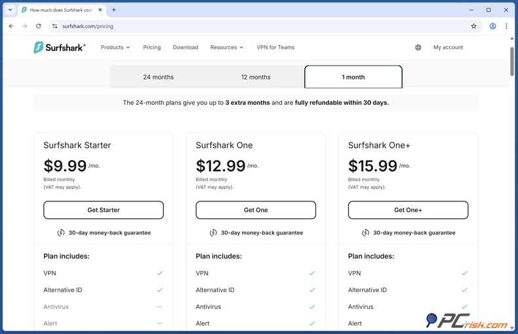Open the Chrome three-dot menu
Viewport: 518px width, 334px height.
point(506,26)
